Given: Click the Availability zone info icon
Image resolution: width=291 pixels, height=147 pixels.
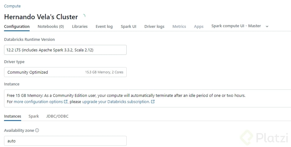Looking at the screenshot, I should point(37,131).
